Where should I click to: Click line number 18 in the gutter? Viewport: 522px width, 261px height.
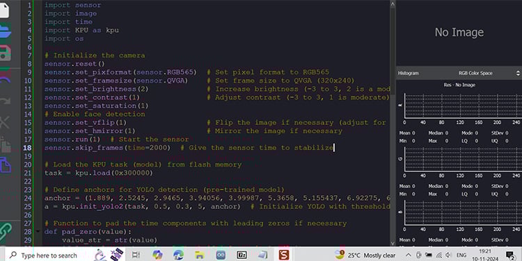pyautogui.click(x=27, y=148)
